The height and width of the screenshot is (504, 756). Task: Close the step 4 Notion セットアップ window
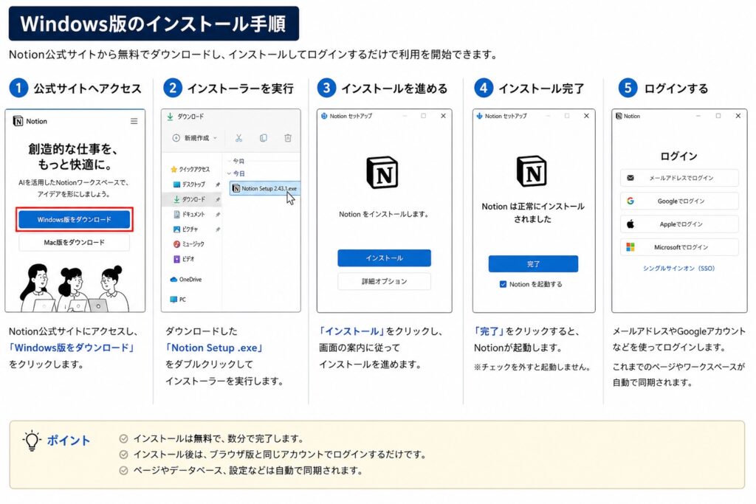(586, 116)
